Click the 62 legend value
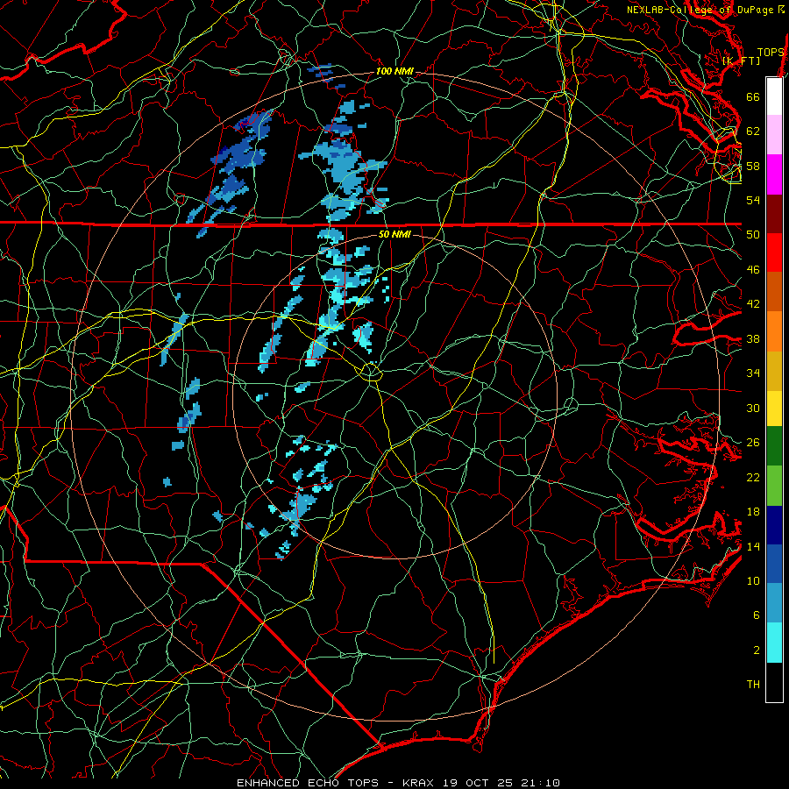The image size is (789, 789). (x=753, y=131)
